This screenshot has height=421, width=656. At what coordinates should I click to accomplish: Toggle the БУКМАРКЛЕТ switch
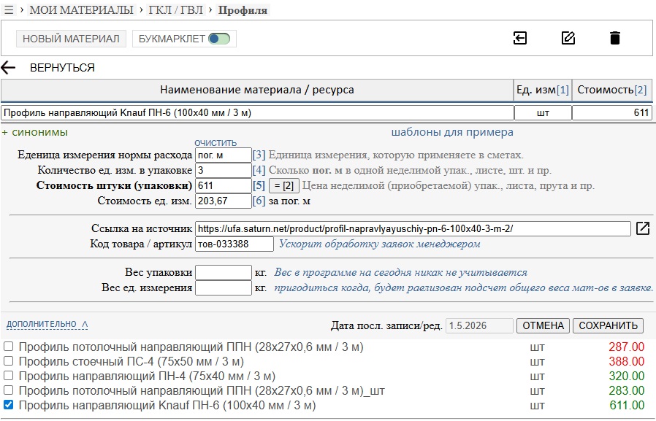click(220, 39)
